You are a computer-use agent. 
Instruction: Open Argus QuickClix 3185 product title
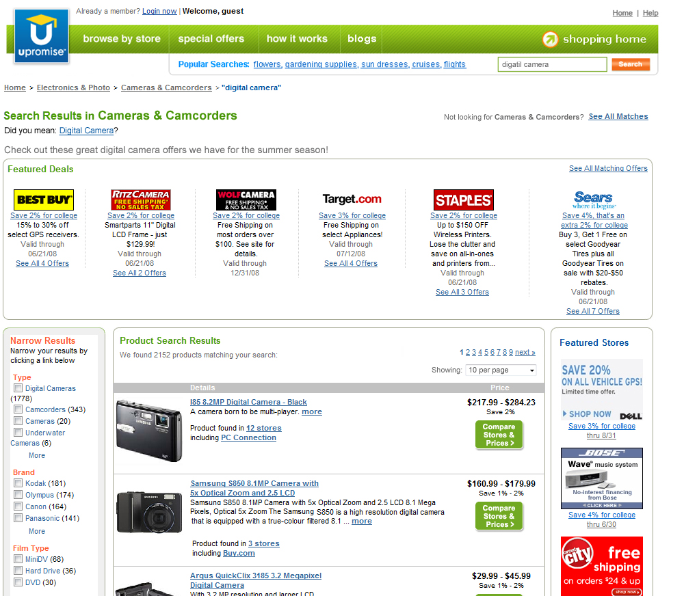[256, 580]
